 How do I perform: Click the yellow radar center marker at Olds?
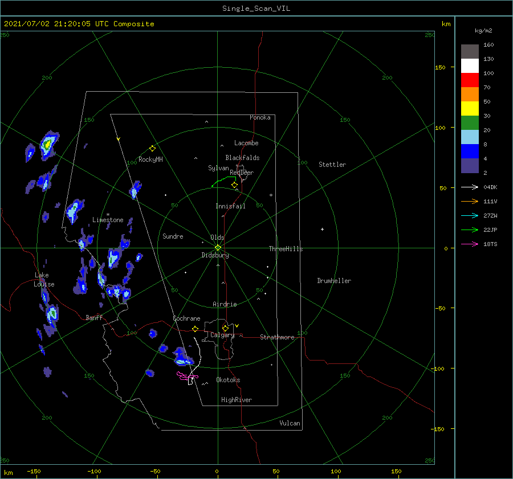pyautogui.click(x=218, y=248)
